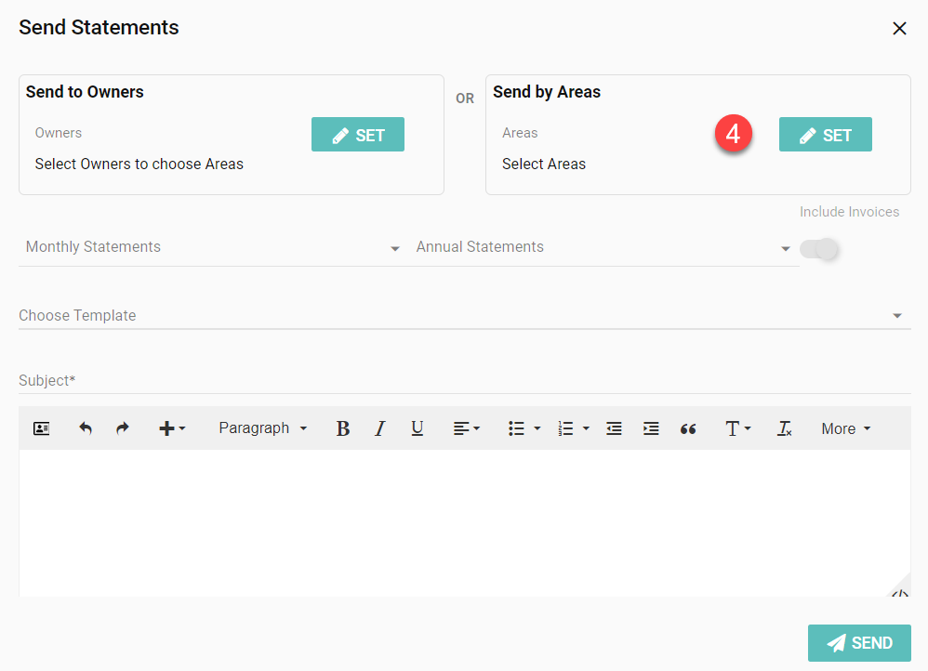
Task: Click the undo arrow in editor toolbar
Action: coord(86,428)
